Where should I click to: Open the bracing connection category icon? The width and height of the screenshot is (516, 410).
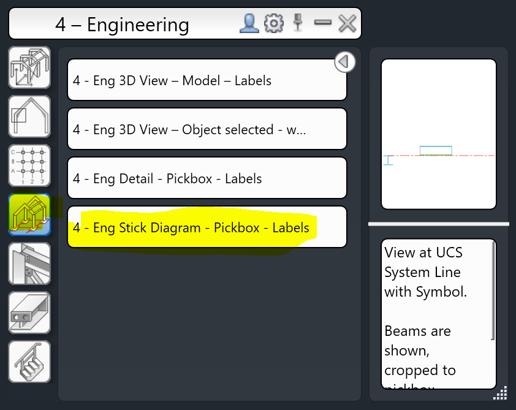coord(29,264)
